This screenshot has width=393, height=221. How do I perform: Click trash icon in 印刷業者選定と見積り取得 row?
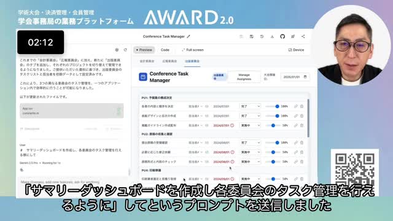(302, 179)
